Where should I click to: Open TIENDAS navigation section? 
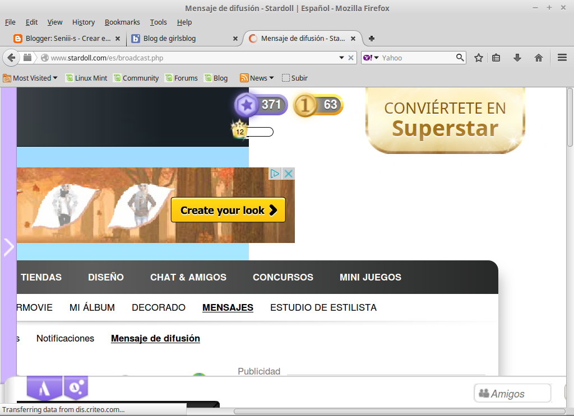click(x=41, y=278)
